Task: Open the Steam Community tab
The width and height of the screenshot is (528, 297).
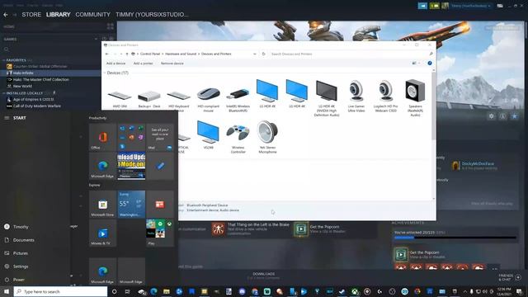Action: [x=92, y=15]
